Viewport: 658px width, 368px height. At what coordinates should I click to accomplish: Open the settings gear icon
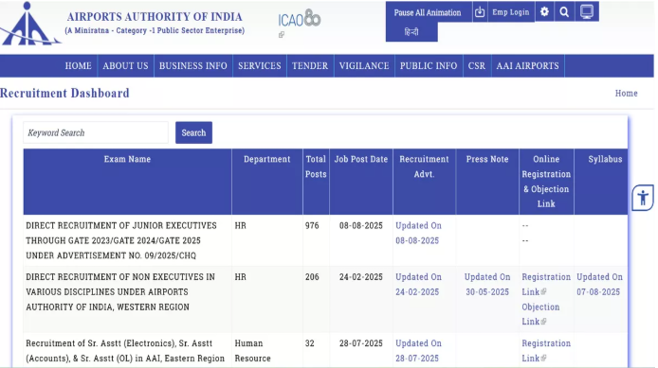click(x=544, y=11)
